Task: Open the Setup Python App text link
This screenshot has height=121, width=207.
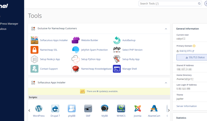Action: click(91, 59)
